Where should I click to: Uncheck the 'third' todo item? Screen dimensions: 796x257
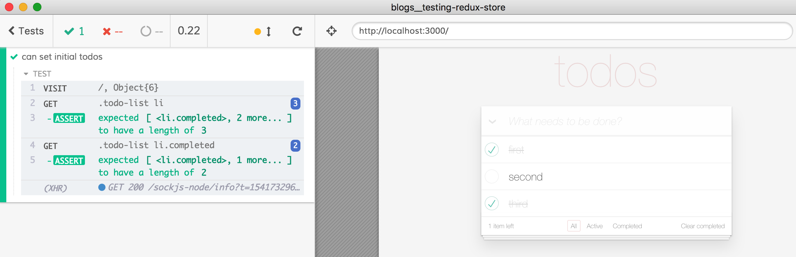point(492,204)
